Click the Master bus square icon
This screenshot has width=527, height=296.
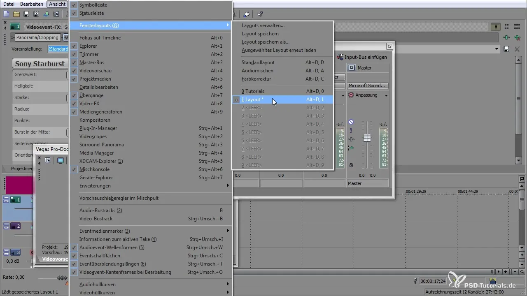click(x=352, y=68)
